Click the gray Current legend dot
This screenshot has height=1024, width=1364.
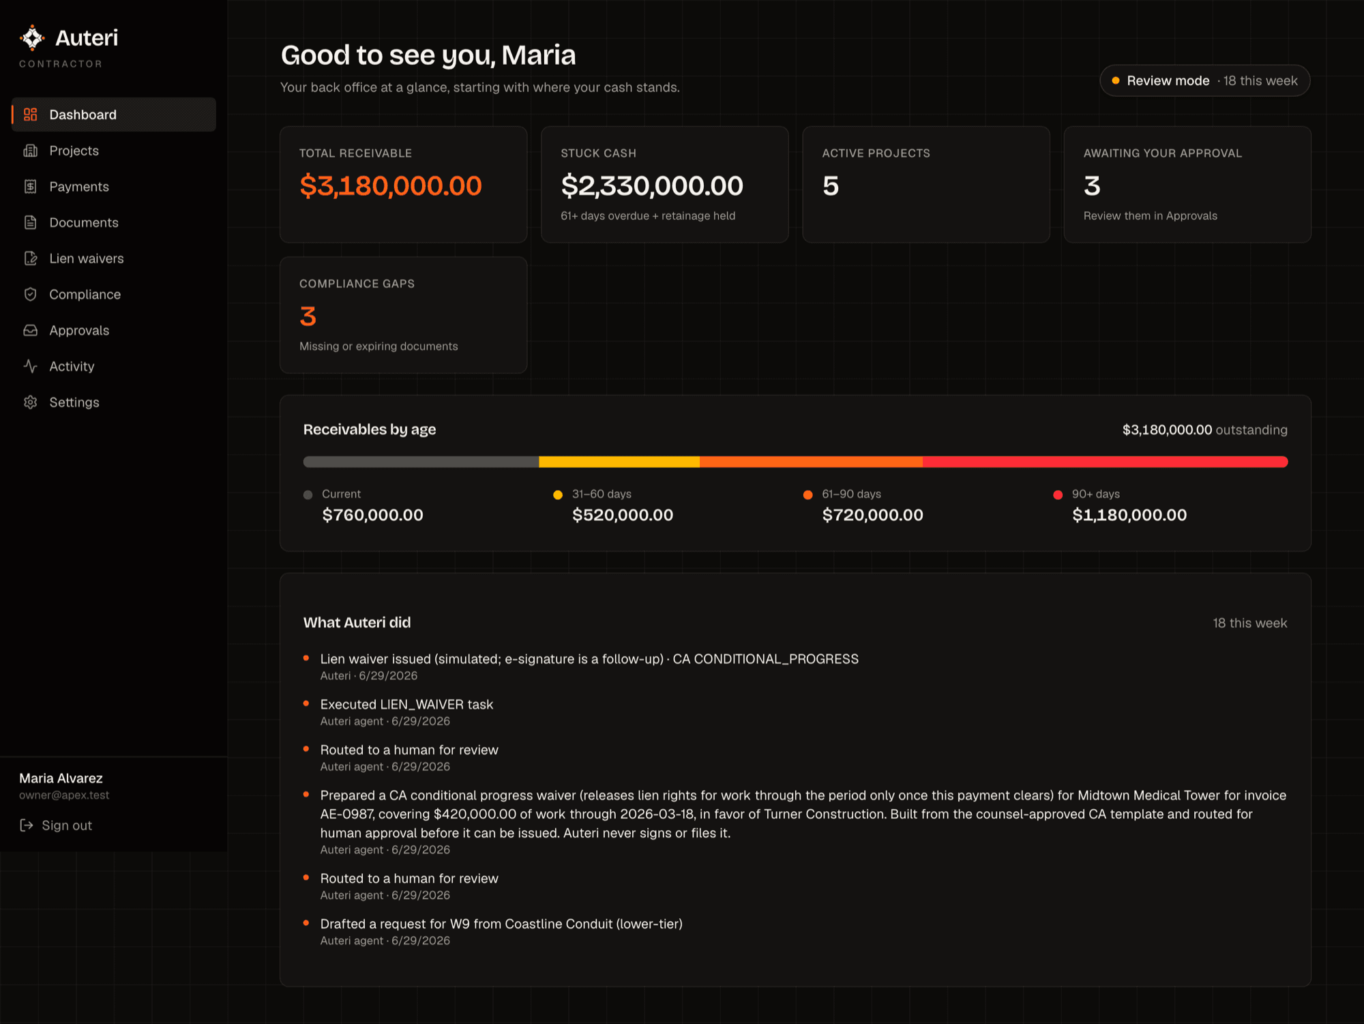[x=308, y=494]
